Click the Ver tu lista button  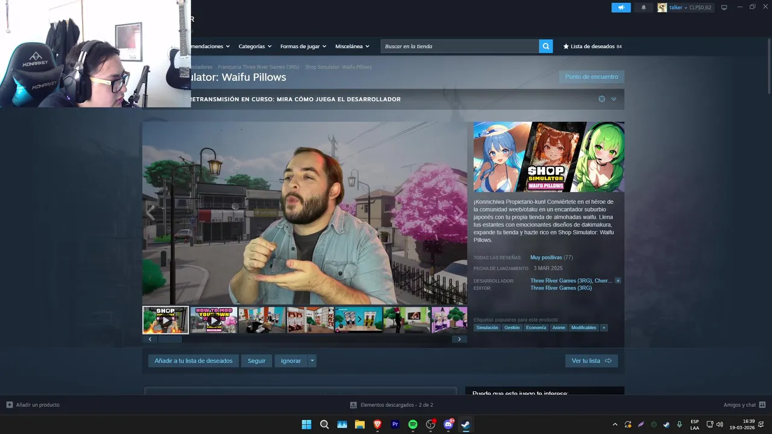click(x=591, y=361)
